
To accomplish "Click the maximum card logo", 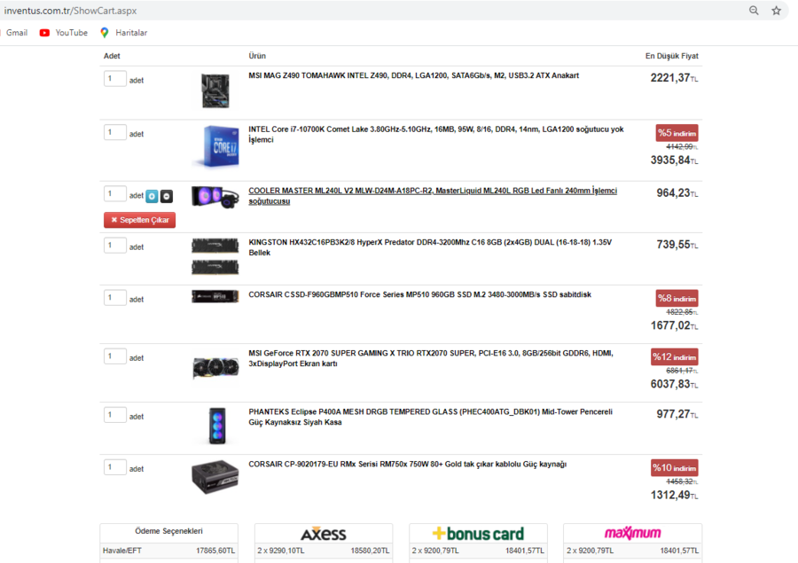I will 632,533.
